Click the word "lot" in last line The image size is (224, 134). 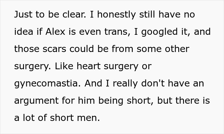tap(28, 118)
